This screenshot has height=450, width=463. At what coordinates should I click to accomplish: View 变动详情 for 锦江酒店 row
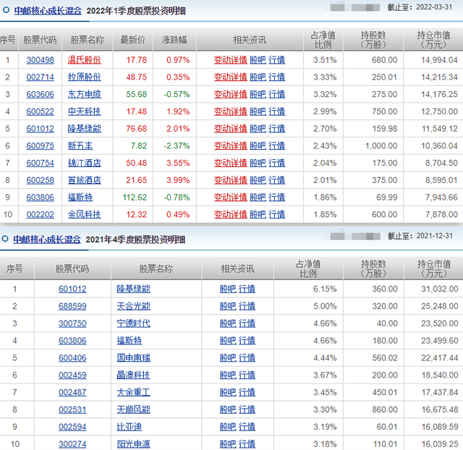click(231, 163)
